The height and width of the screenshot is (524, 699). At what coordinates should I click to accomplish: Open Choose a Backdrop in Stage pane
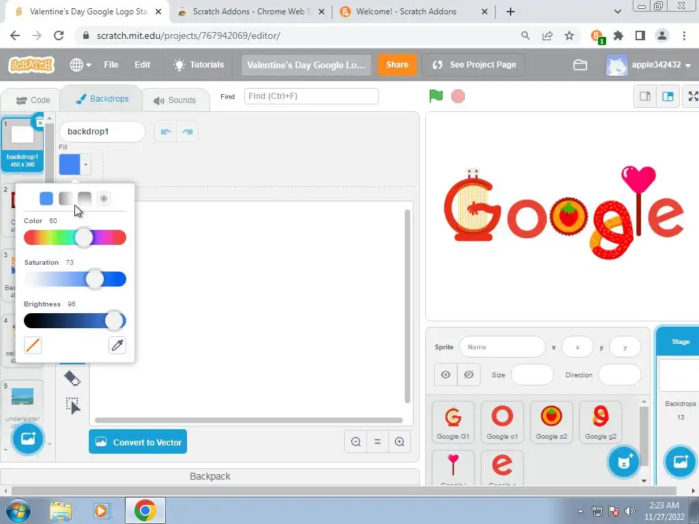click(681, 462)
